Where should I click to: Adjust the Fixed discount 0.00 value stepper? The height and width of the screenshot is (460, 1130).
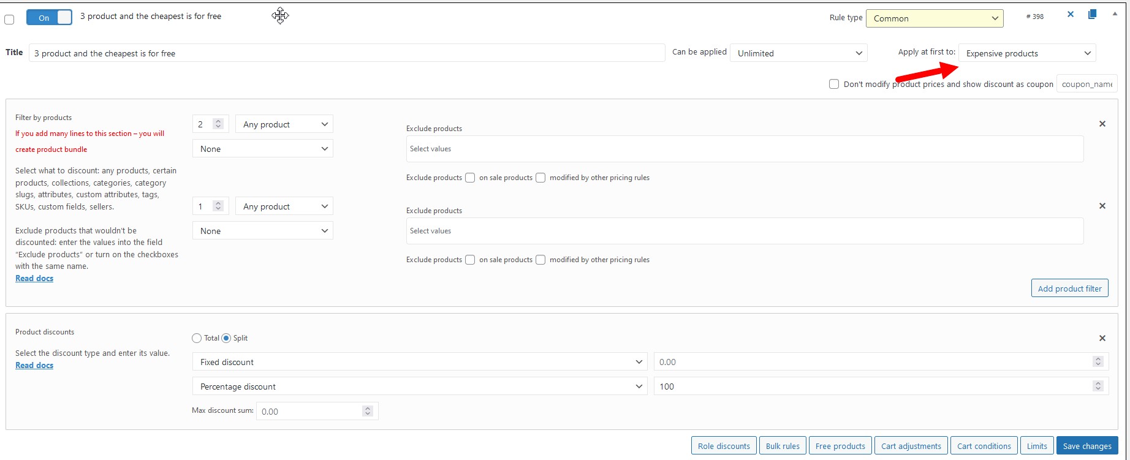coord(1098,362)
